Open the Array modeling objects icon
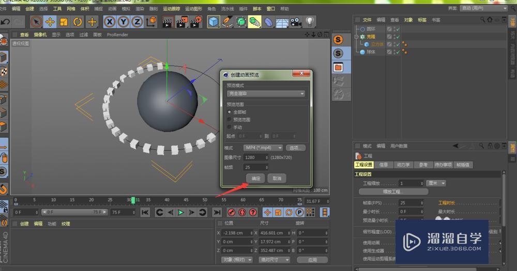This screenshot has height=271, width=517. pyautogui.click(x=254, y=22)
